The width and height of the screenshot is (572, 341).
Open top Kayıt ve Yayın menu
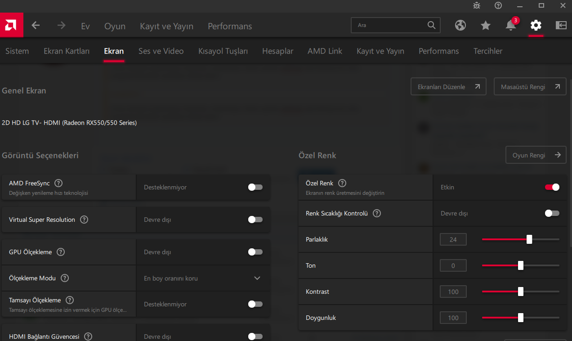coord(166,26)
